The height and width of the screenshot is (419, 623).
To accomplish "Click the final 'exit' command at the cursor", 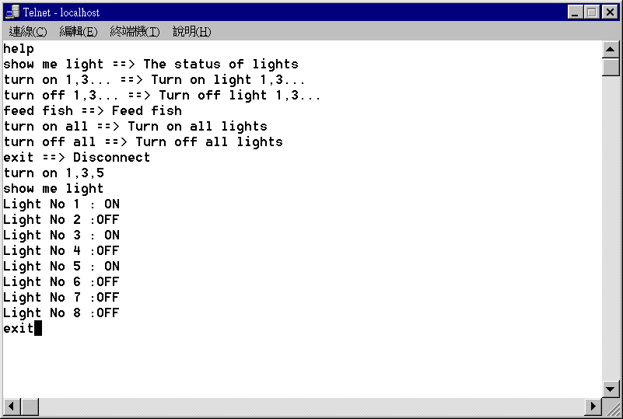I will [x=18, y=329].
